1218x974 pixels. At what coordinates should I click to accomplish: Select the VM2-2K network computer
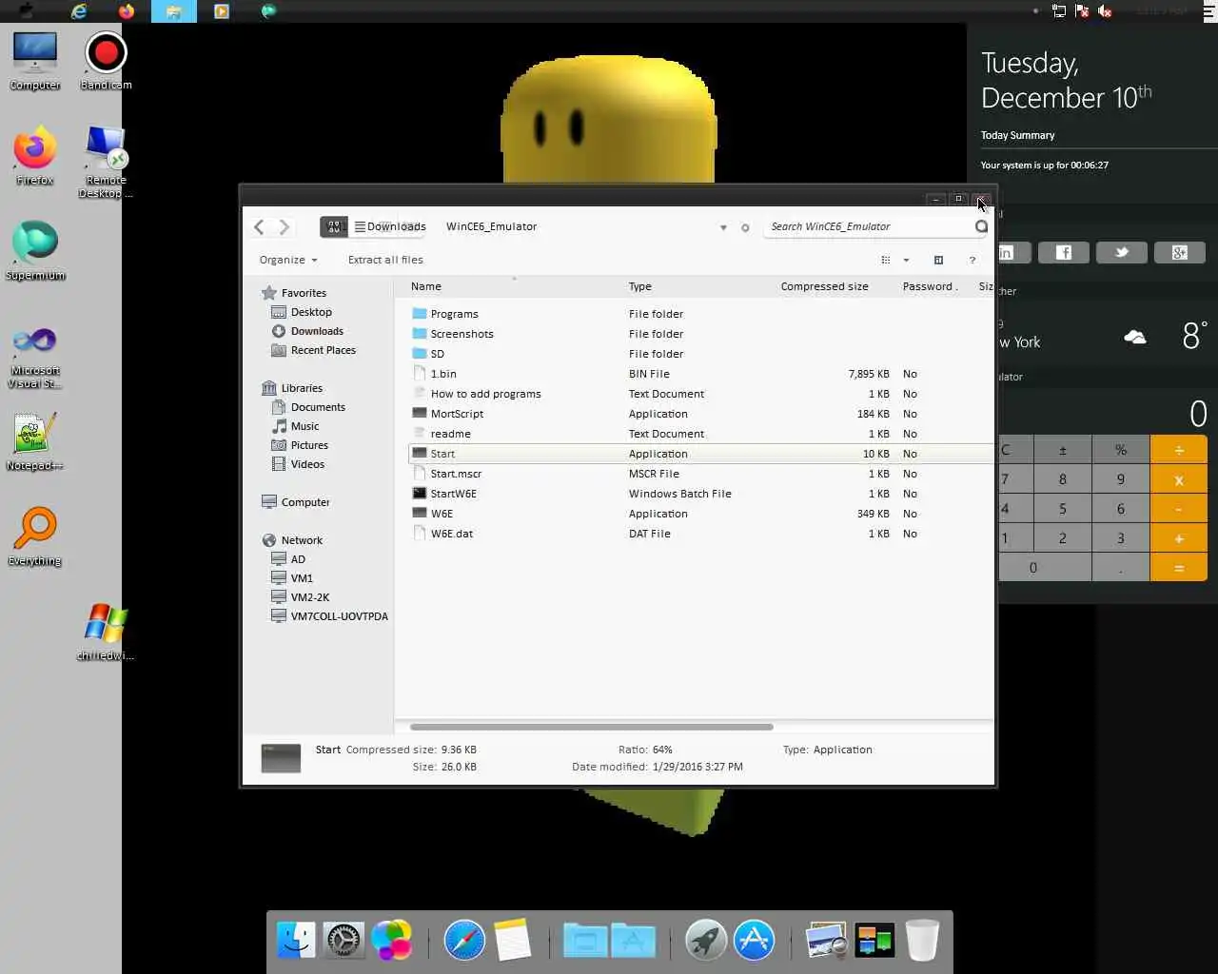tap(310, 597)
